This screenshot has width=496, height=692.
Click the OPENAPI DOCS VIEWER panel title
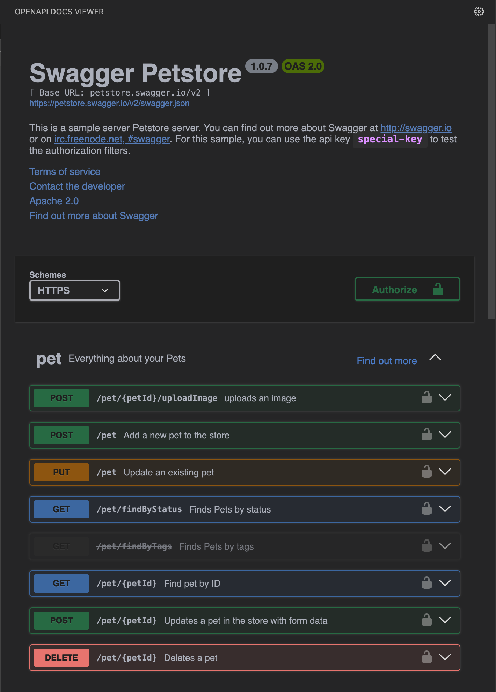[x=59, y=12]
